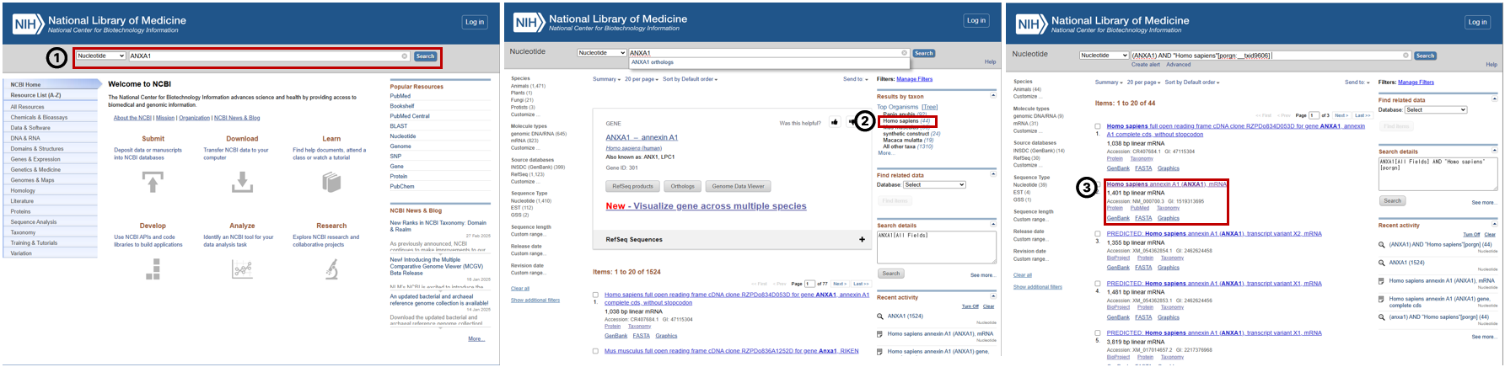The image size is (1505, 367).
Task: Click the NIH logo on the right results page
Action: [x=1030, y=24]
